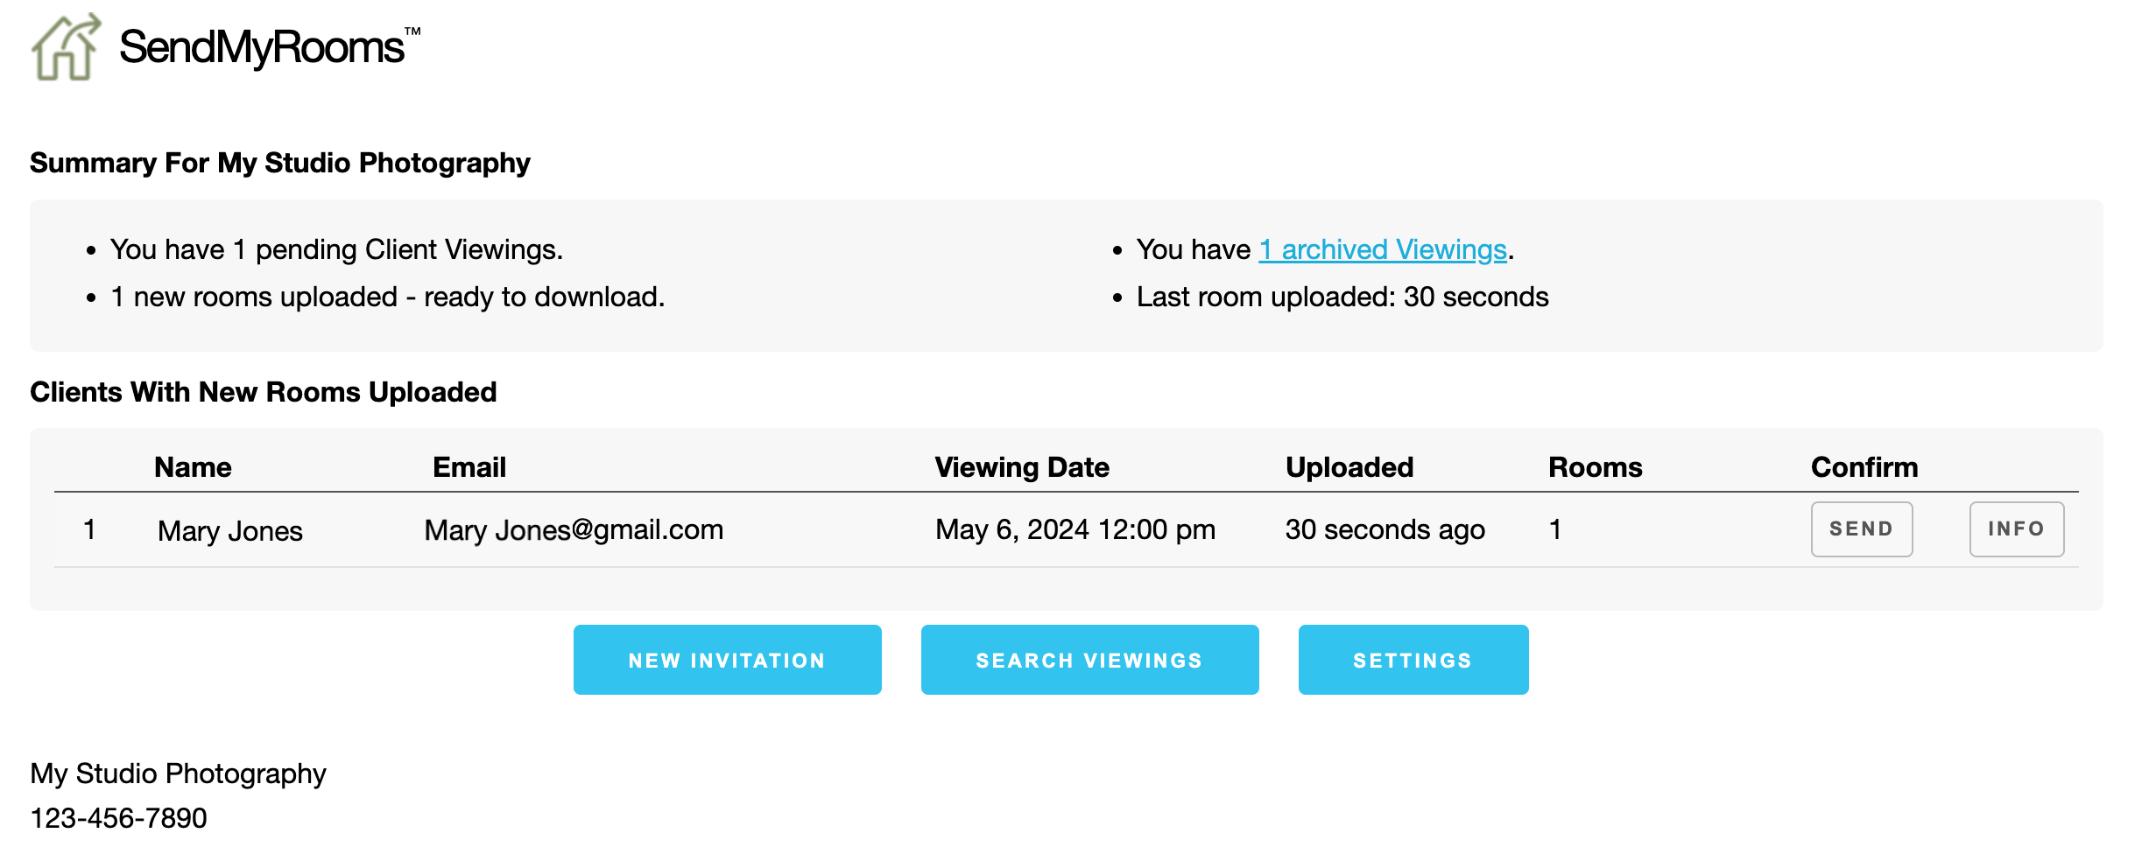Open the SEARCH VIEWINGS page
The image size is (2135, 861).
pyautogui.click(x=1089, y=661)
